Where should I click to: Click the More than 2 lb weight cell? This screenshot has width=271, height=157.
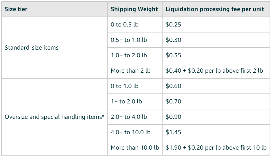(135, 71)
